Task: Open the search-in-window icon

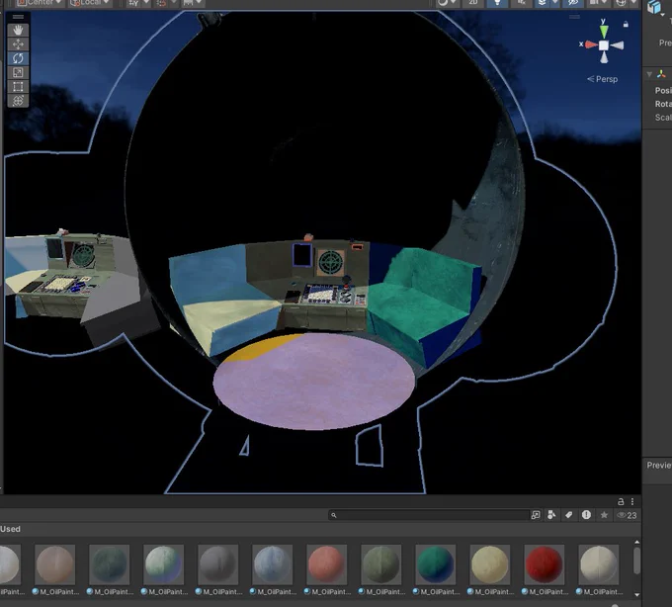Action: coord(536,515)
